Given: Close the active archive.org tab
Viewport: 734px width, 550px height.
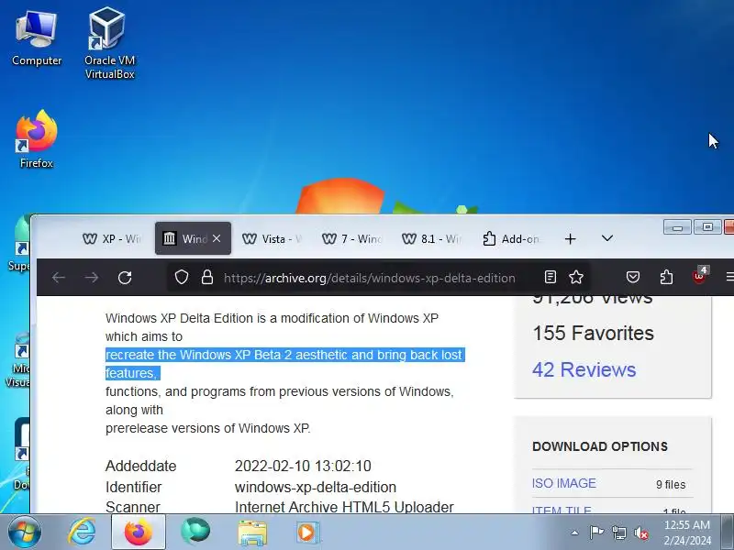Looking at the screenshot, I should [x=217, y=238].
